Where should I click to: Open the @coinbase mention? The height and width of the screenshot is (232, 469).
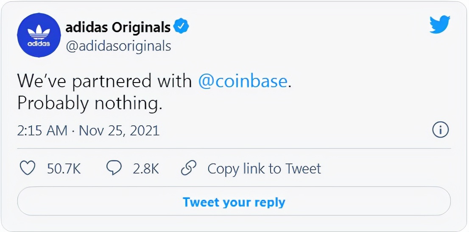tap(243, 81)
